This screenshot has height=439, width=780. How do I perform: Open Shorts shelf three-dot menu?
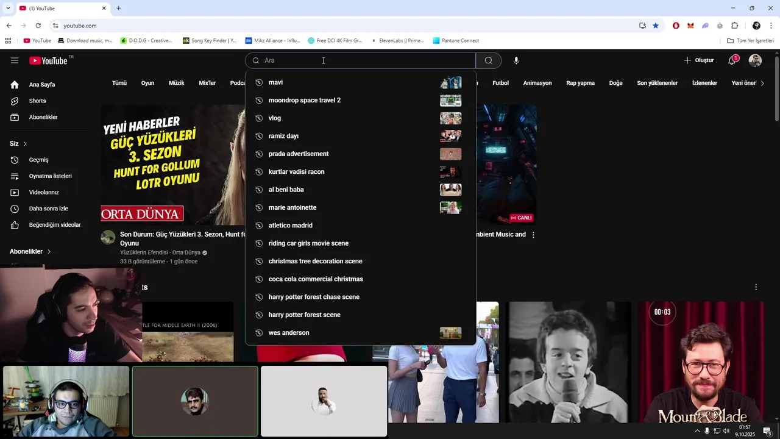[756, 287]
